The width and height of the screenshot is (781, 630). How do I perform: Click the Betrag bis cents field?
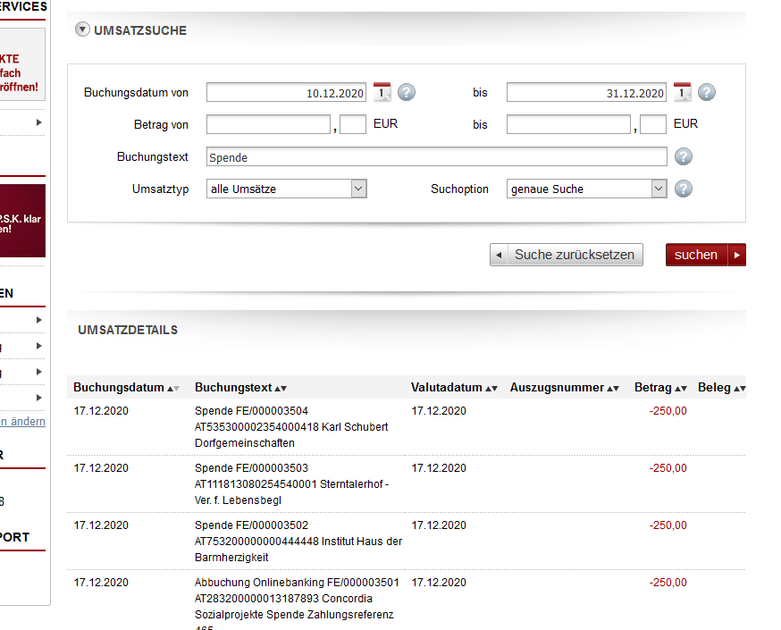click(x=653, y=124)
